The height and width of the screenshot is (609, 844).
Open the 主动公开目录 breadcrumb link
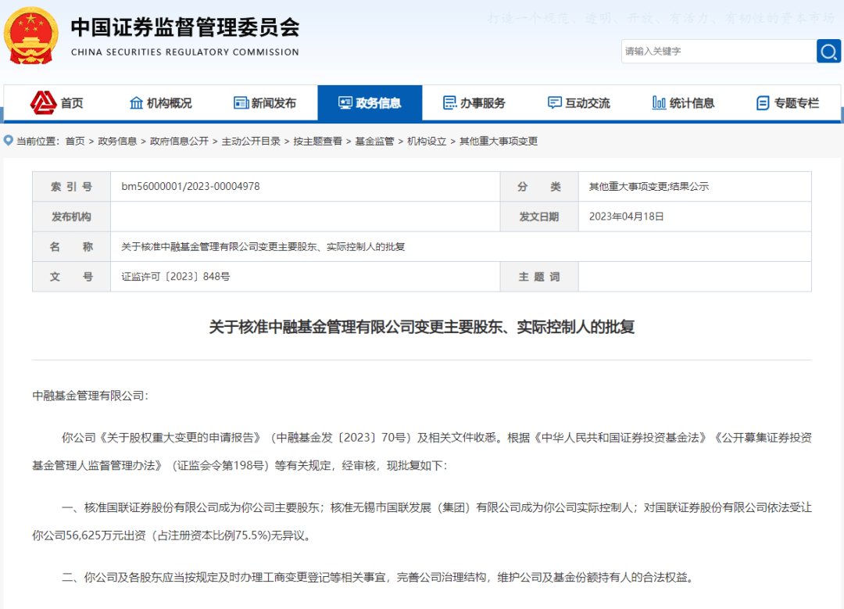point(251,142)
